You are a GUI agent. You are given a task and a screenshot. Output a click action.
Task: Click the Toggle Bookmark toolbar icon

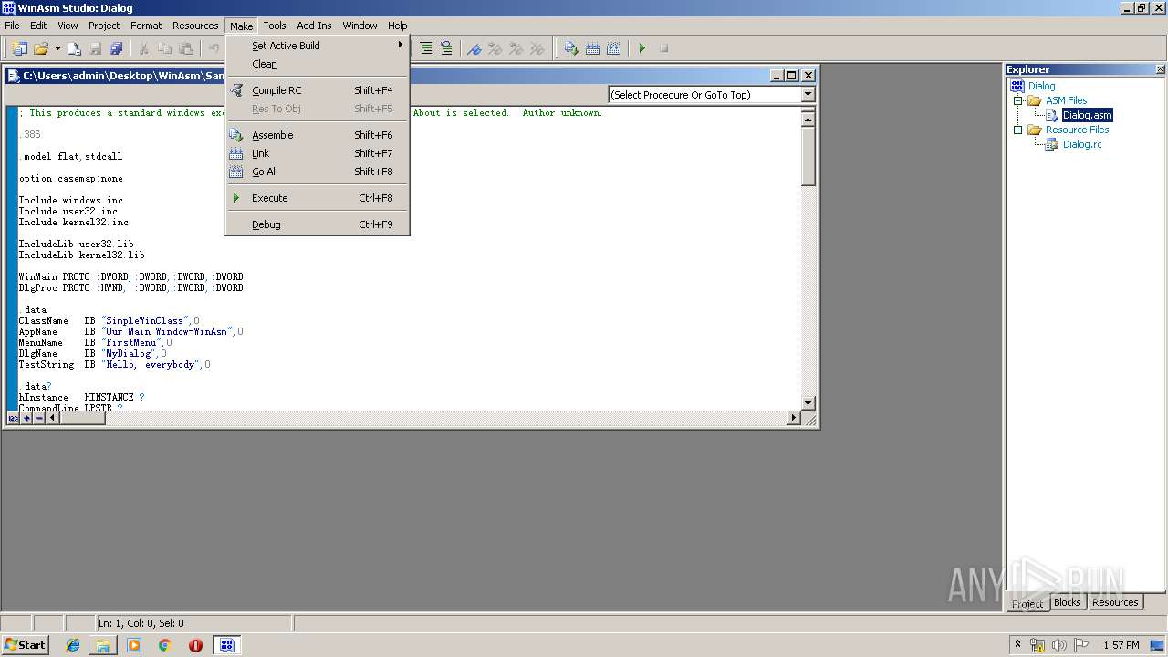(x=474, y=48)
